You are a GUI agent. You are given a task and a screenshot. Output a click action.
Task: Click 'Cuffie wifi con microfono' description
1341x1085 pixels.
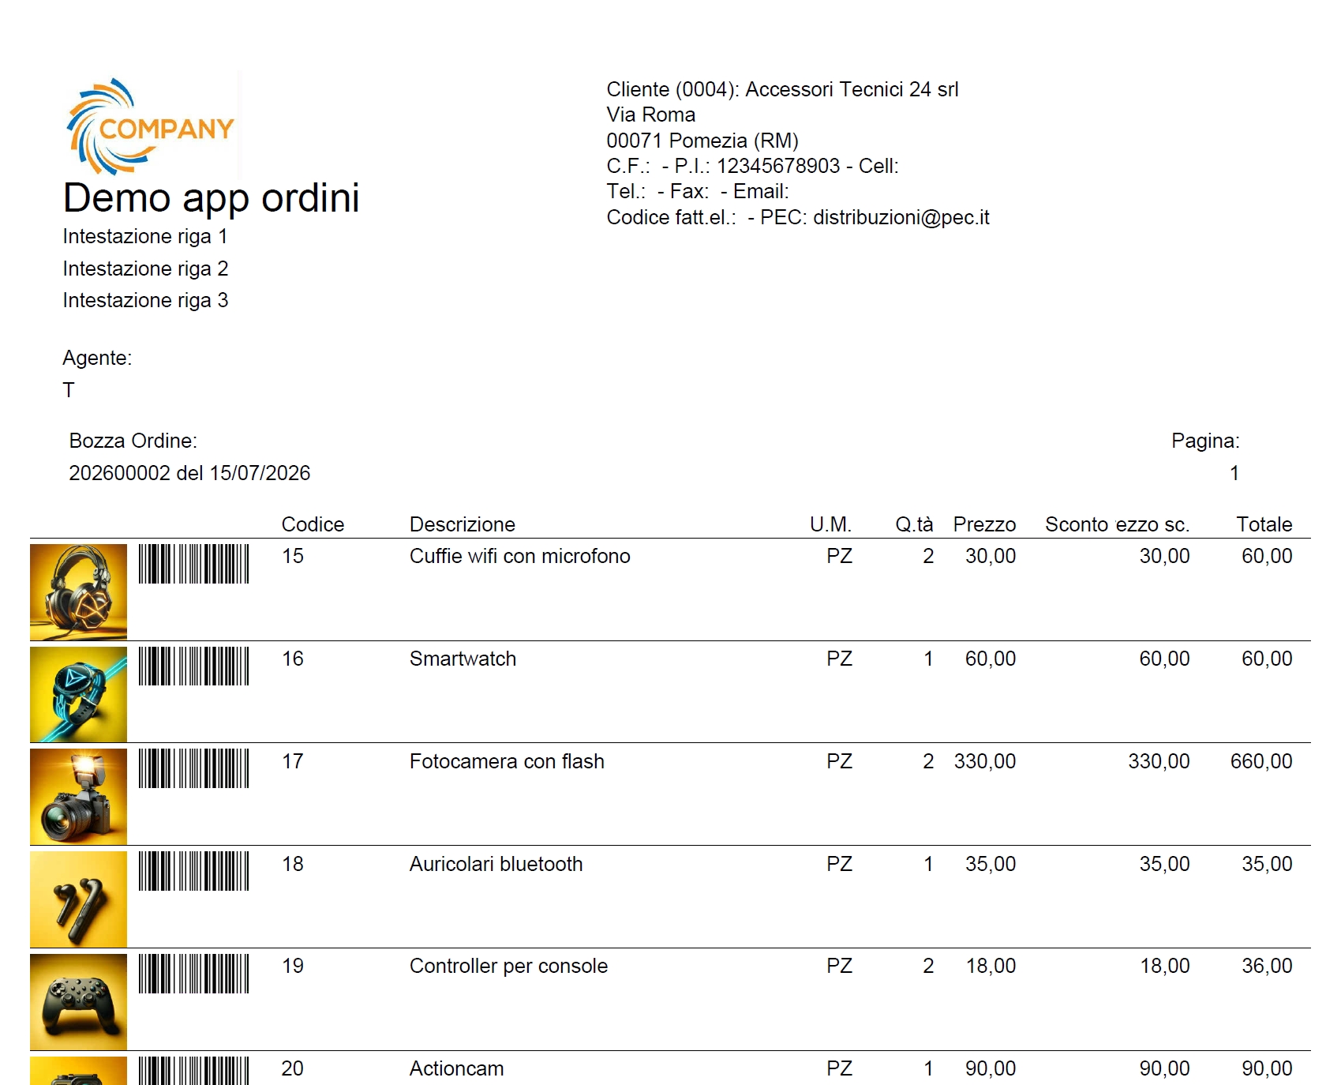point(520,556)
